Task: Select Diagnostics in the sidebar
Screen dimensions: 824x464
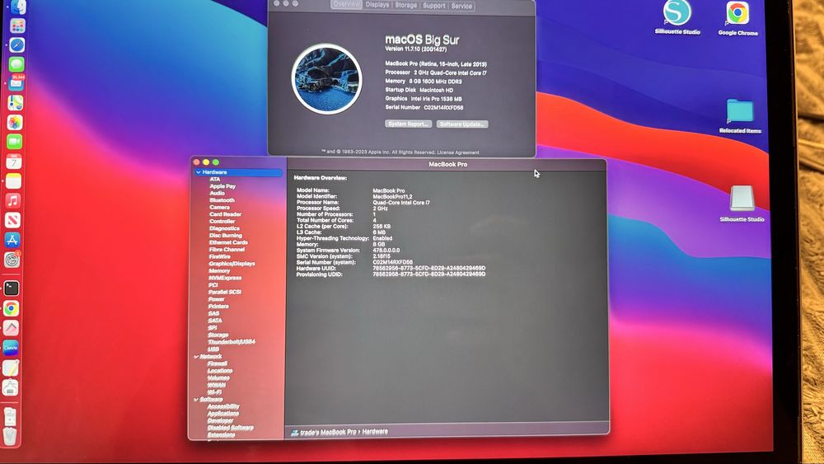Action: [224, 228]
